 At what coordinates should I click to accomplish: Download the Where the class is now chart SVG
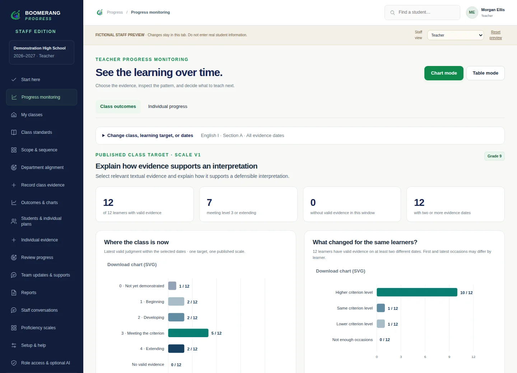point(132,265)
